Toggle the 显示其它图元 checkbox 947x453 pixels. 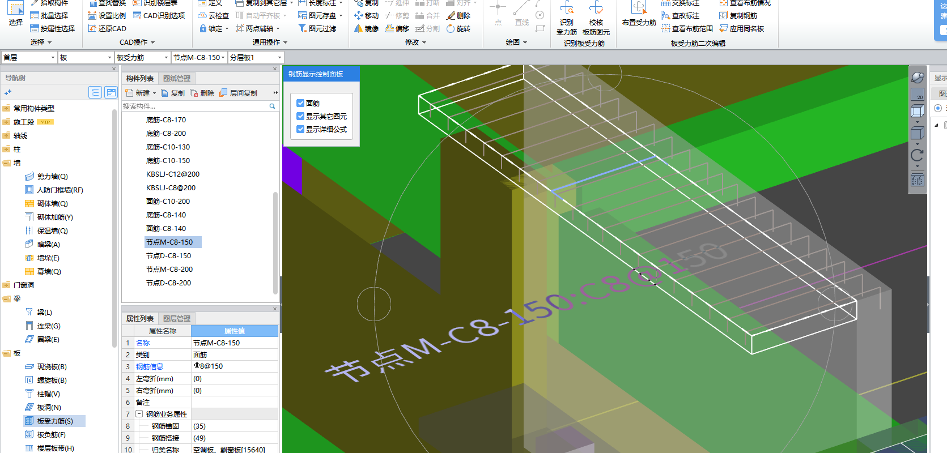tap(300, 116)
